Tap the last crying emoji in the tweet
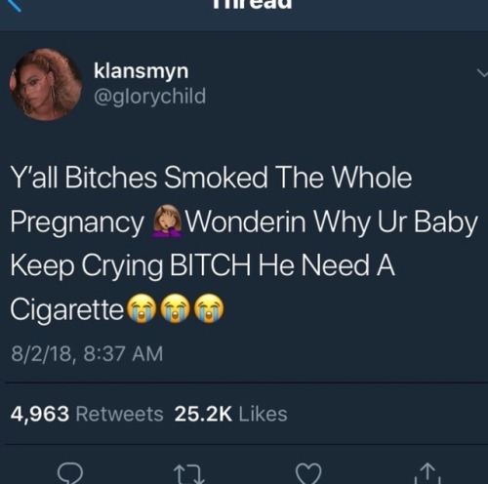This screenshot has width=488, height=484. (210, 307)
